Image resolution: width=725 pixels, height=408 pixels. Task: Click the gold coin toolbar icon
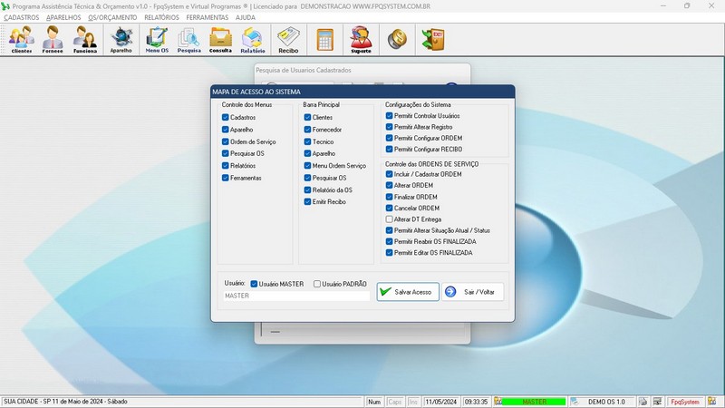[396, 39]
